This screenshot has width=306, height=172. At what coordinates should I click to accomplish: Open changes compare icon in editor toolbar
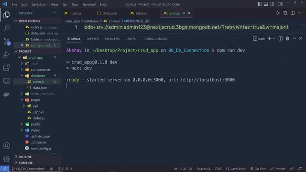[285, 13]
